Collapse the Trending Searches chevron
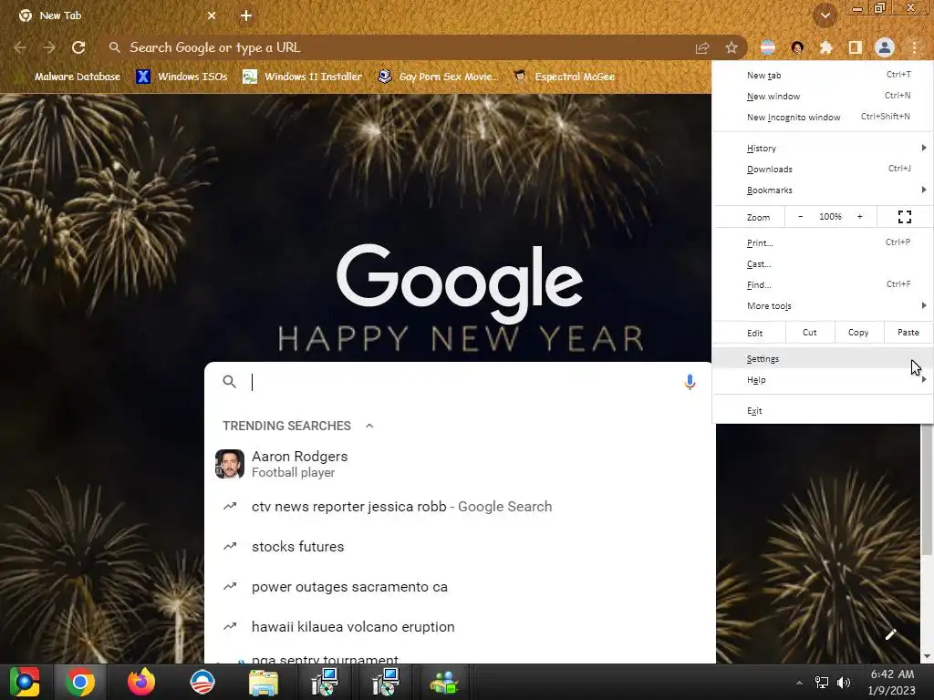Image resolution: width=934 pixels, height=700 pixels. (369, 426)
